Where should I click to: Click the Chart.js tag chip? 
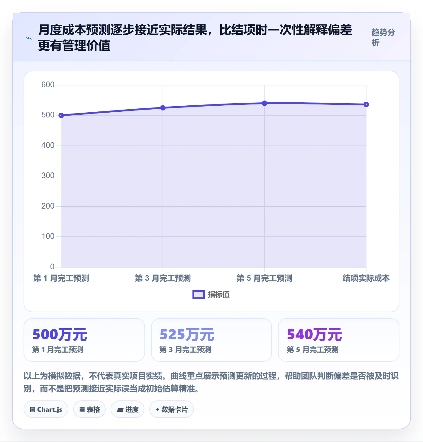[46, 409]
